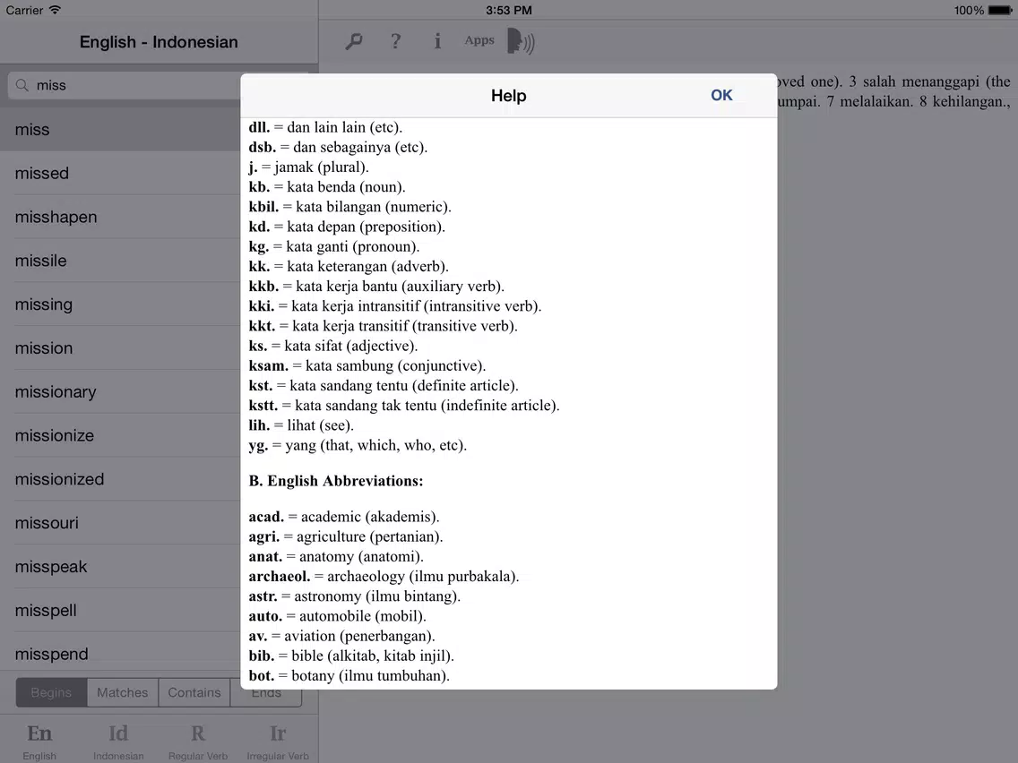The width and height of the screenshot is (1018, 763).
Task: Tap the "kstt." indefinite article line
Action: (x=404, y=406)
